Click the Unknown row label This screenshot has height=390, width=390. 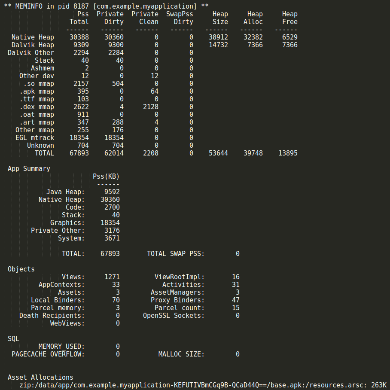pos(40,146)
